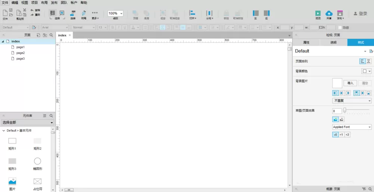Click the sketchiness slider handle

click(344, 110)
